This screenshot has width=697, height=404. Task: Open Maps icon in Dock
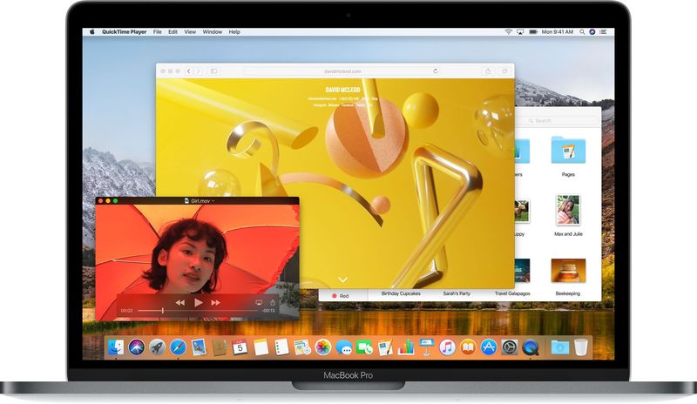pyautogui.click(x=302, y=347)
